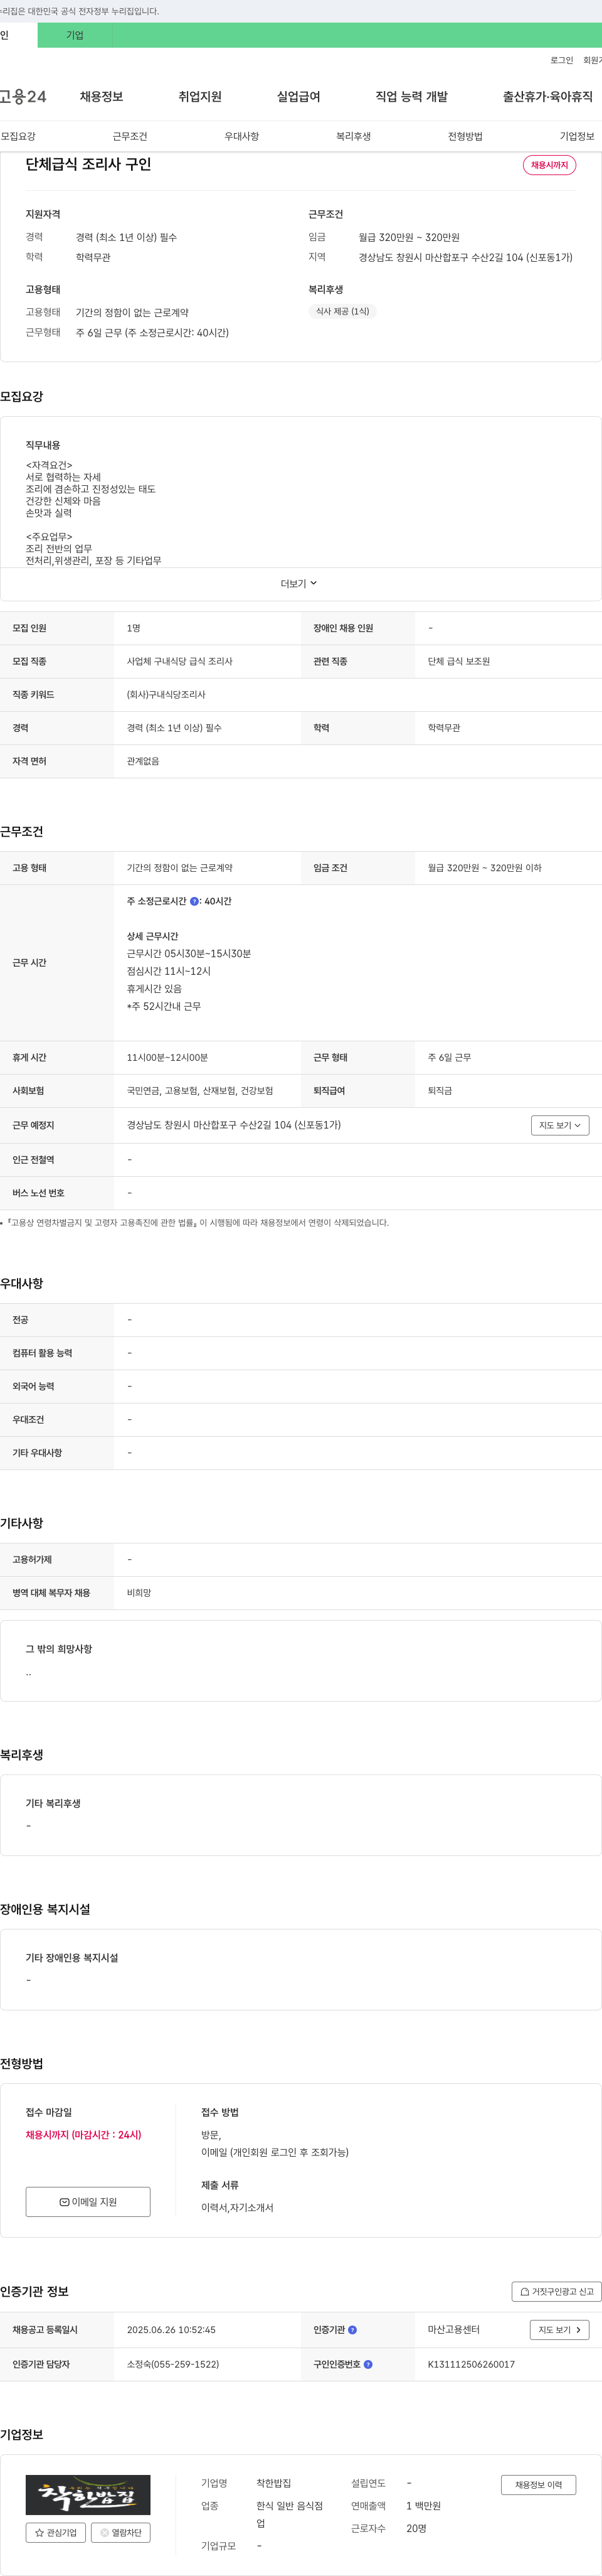The image size is (602, 2576).
Task: Open 지도 보기 dropdown for 근무 예정지
Action: tap(560, 1125)
